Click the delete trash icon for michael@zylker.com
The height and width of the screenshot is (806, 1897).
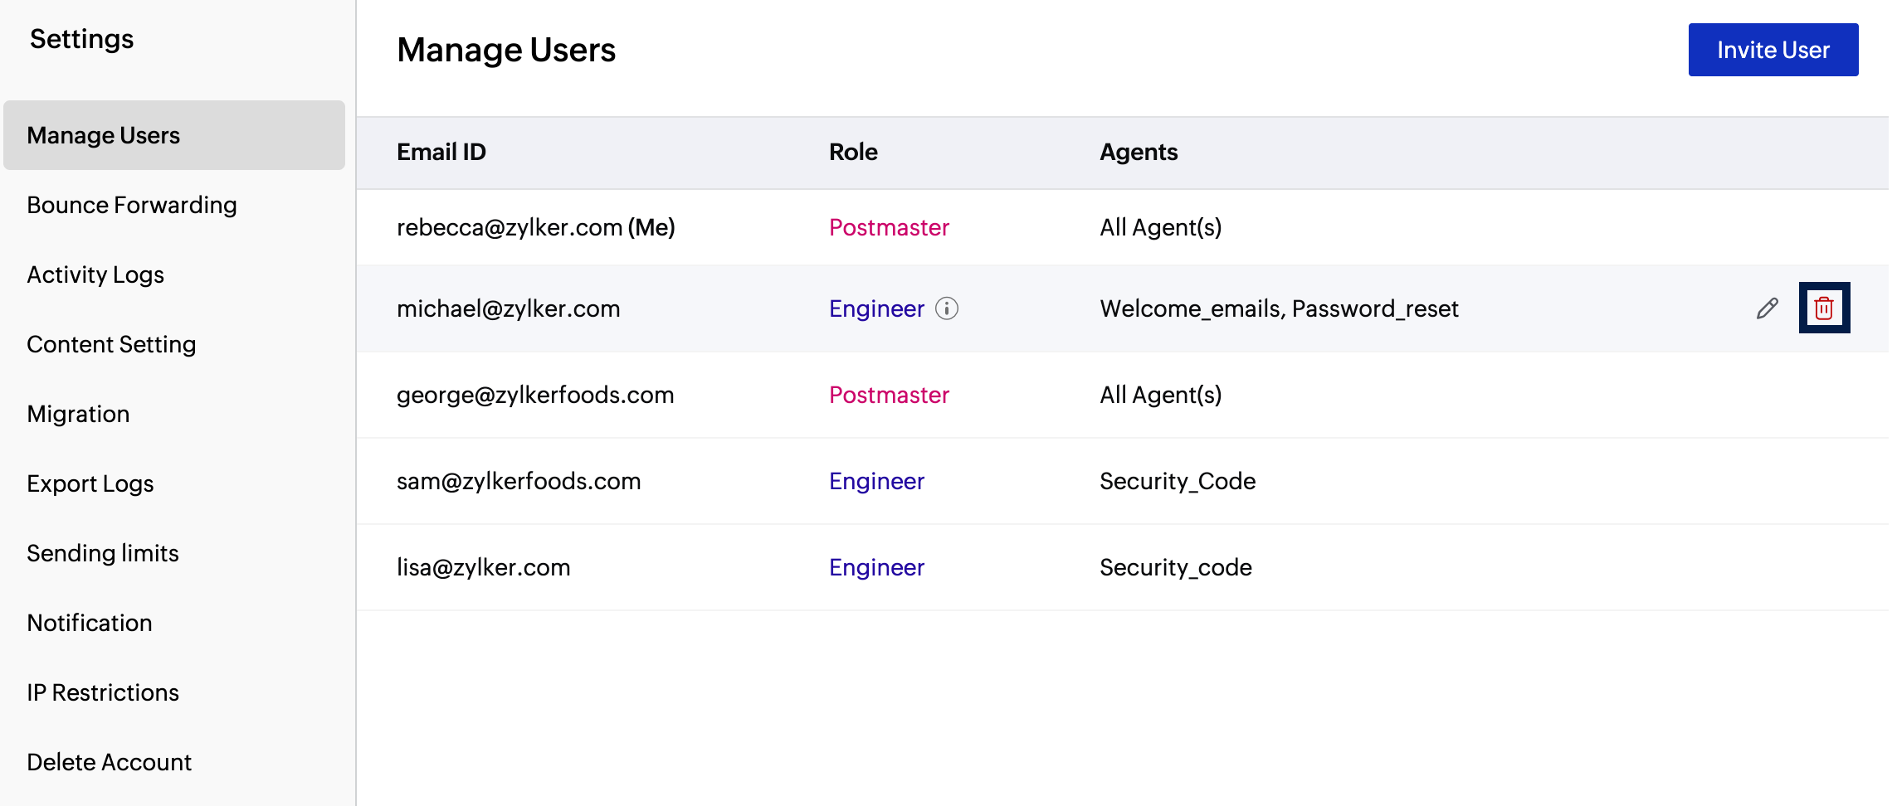point(1824,308)
